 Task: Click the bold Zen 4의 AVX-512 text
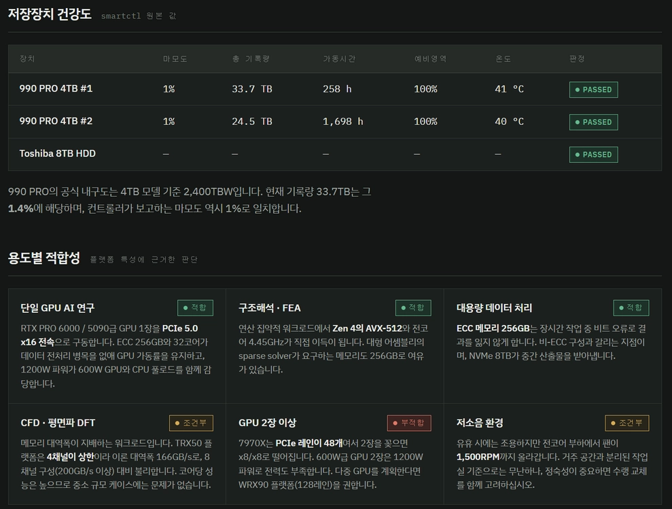pos(368,328)
